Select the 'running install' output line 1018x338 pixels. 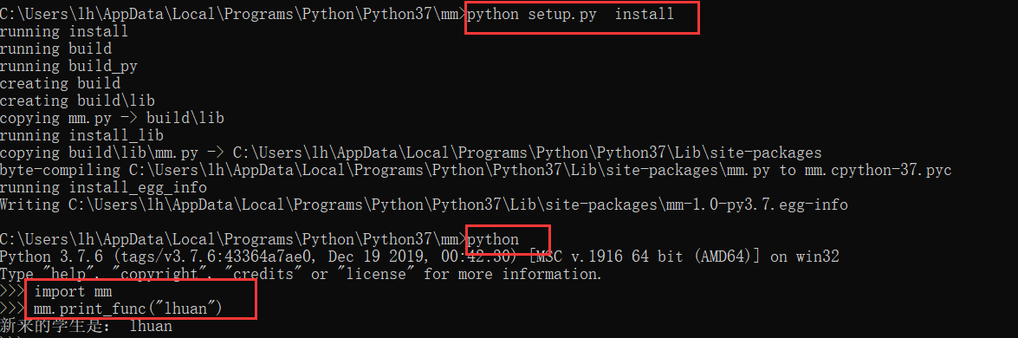point(64,31)
